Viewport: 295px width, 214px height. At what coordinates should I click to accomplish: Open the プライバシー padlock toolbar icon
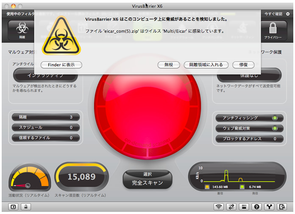(273, 31)
